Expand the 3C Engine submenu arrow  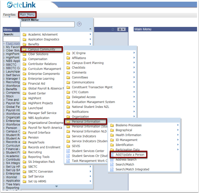coord(134,53)
